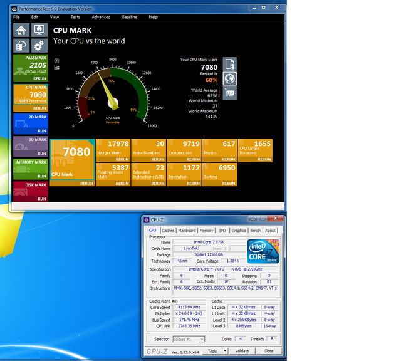The height and width of the screenshot is (361, 401).
Task: Click the Level 3 cache 8 MBytes field
Action: tap(244, 326)
